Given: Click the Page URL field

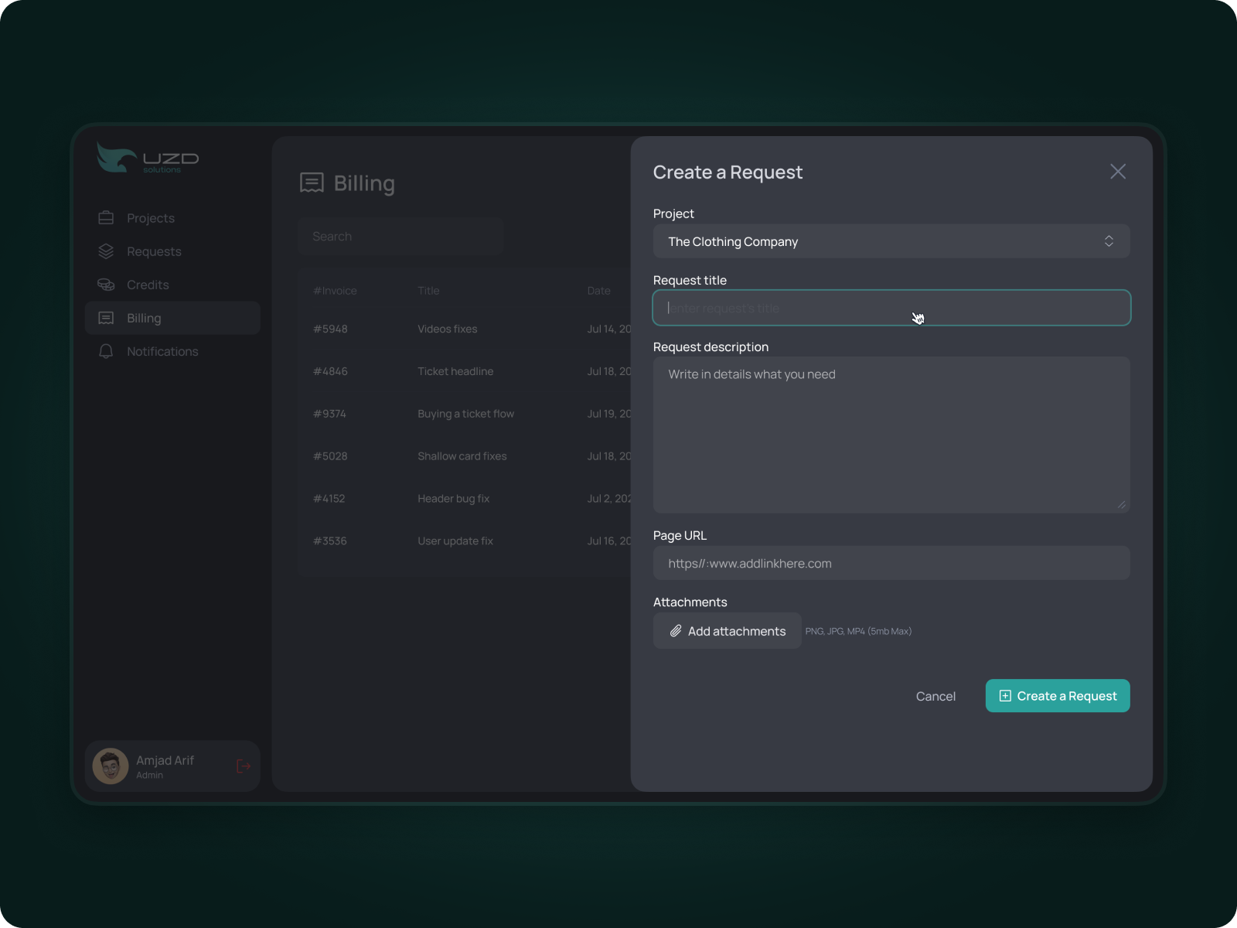Looking at the screenshot, I should point(891,563).
